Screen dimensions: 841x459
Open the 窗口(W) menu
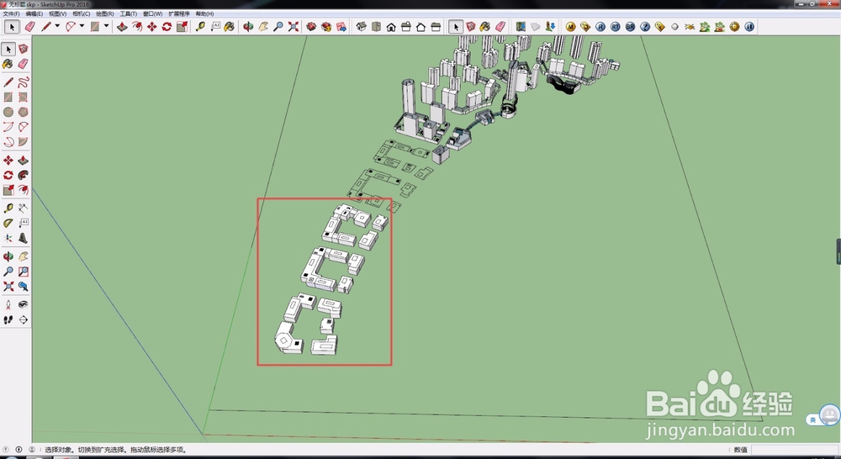click(152, 13)
